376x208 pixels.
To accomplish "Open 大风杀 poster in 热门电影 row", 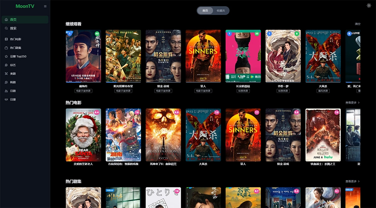I will click(x=203, y=135).
